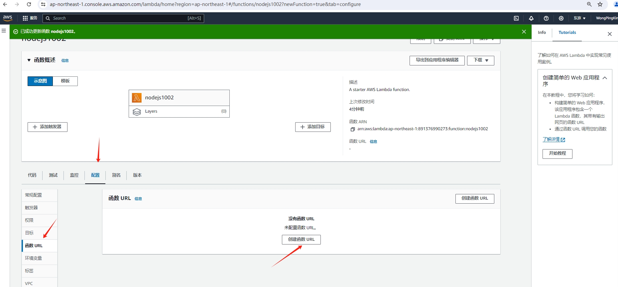
Task: Bookmark this page with star icon
Action: 600,4
